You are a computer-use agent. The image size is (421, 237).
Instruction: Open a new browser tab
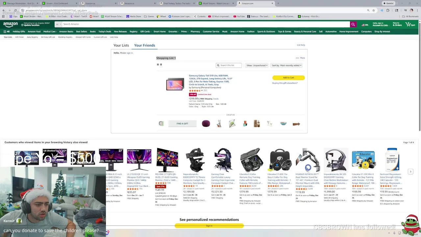tap(278, 3)
